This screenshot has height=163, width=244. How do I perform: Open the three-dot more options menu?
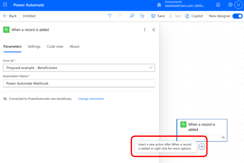coord(145,30)
